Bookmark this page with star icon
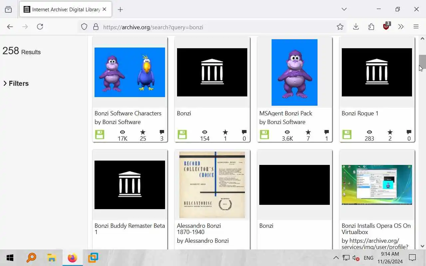Image resolution: width=426 pixels, height=266 pixels. coord(340,27)
